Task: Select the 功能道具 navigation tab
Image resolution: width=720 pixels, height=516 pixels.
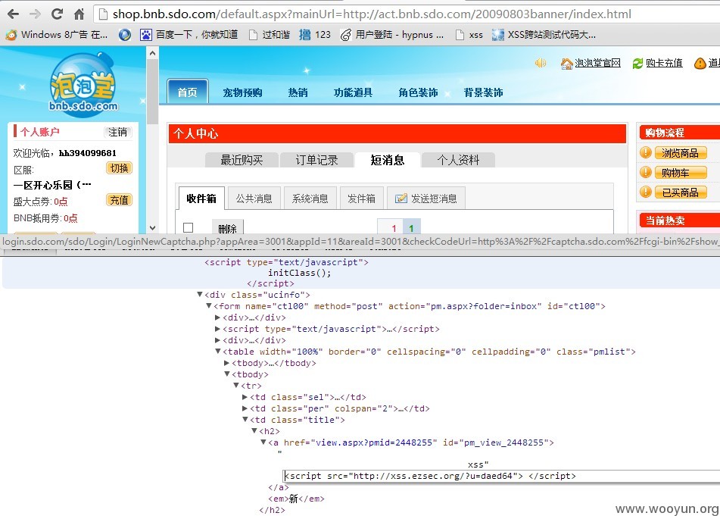Action: tap(353, 92)
